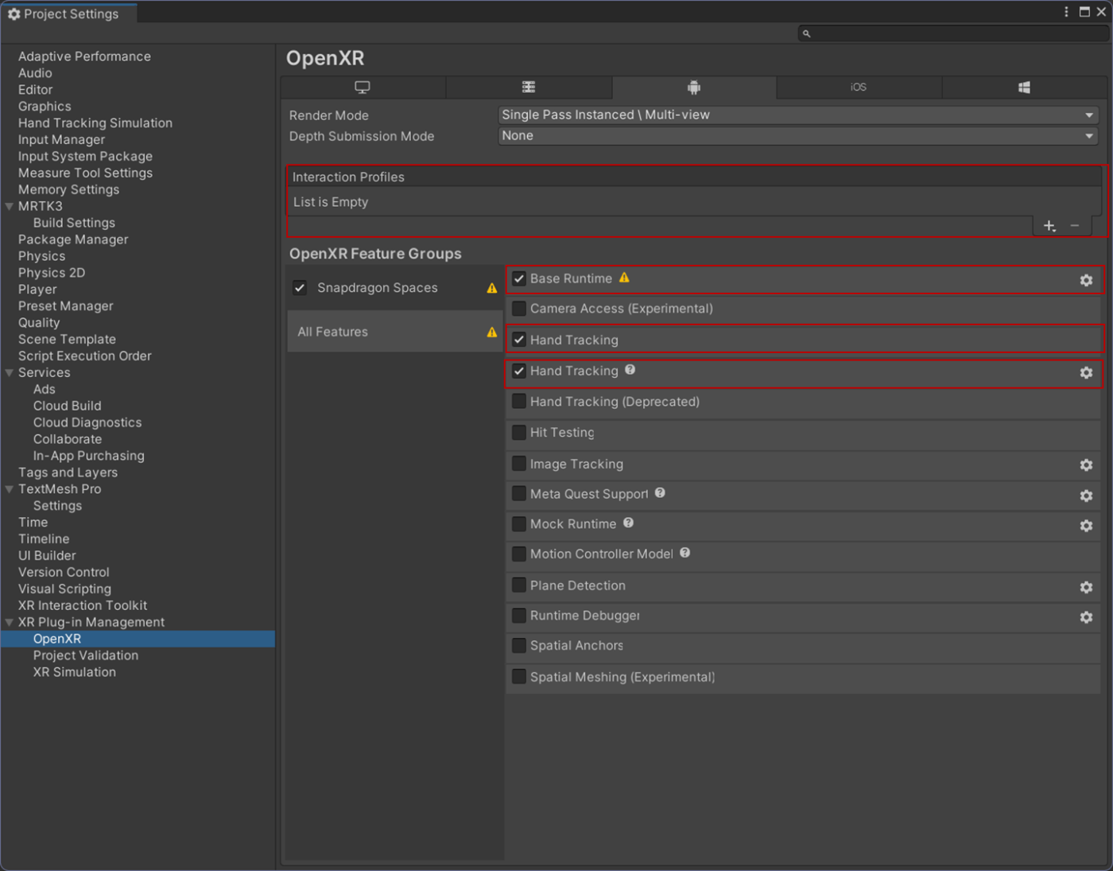The width and height of the screenshot is (1113, 871).
Task: Collapse the TextMesh Pro tree section
Action: [x=10, y=489]
